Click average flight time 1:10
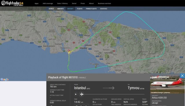The image size is (185, 106). (52, 92)
